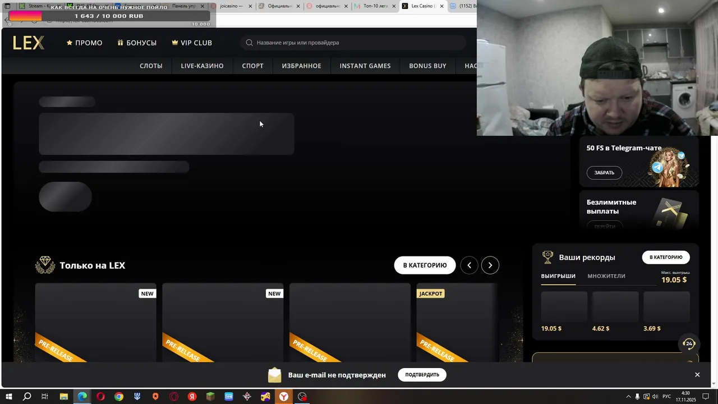Open Minecraft from the taskbar
This screenshot has height=404, width=718.
click(x=210, y=397)
